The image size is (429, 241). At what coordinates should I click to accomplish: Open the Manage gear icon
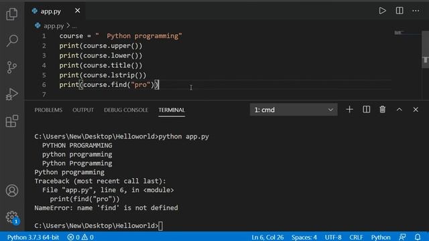tap(12, 217)
